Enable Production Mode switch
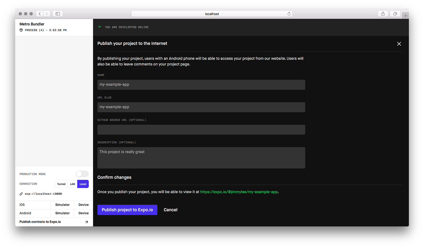This screenshot has width=424, height=248. (x=82, y=174)
